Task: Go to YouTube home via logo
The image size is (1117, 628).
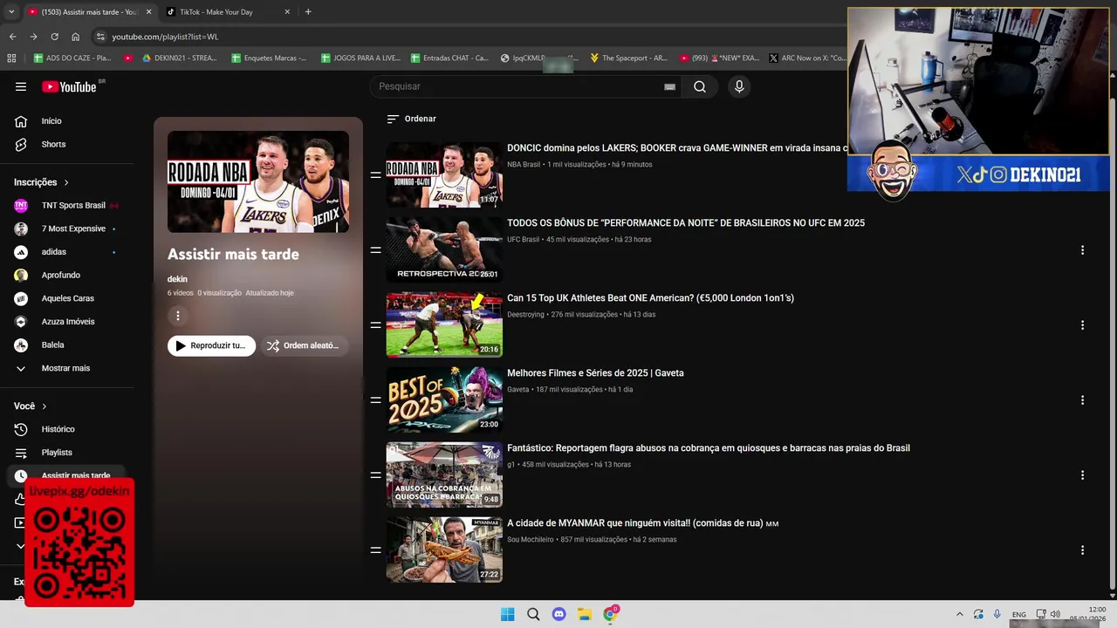Action: pos(69,86)
